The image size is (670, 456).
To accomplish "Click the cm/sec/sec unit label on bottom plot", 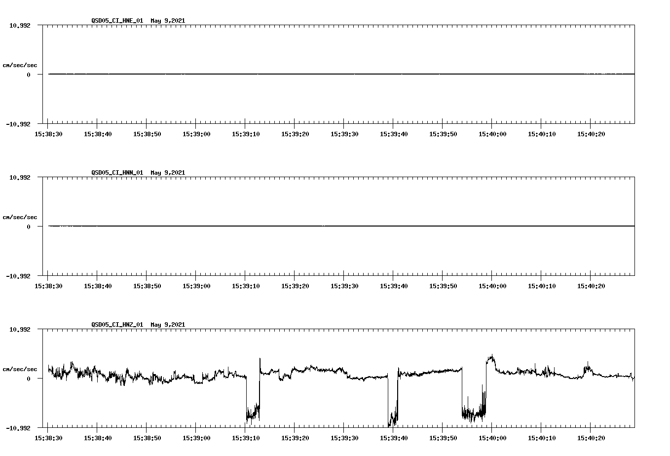I will click(20, 368).
